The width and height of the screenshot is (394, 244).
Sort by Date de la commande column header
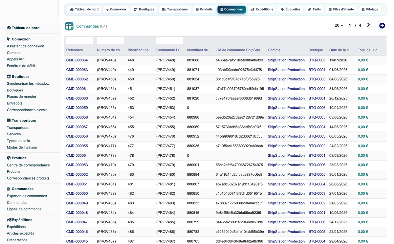tap(341, 50)
